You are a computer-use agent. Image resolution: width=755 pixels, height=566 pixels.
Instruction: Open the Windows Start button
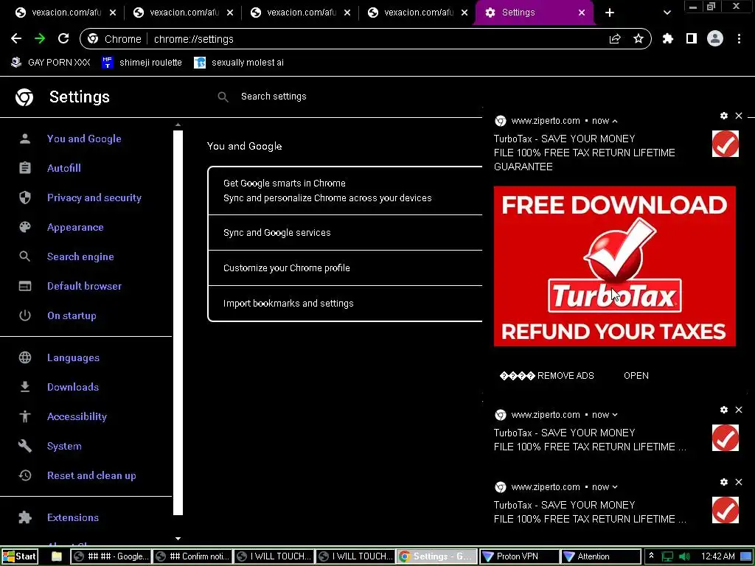pos(19,556)
